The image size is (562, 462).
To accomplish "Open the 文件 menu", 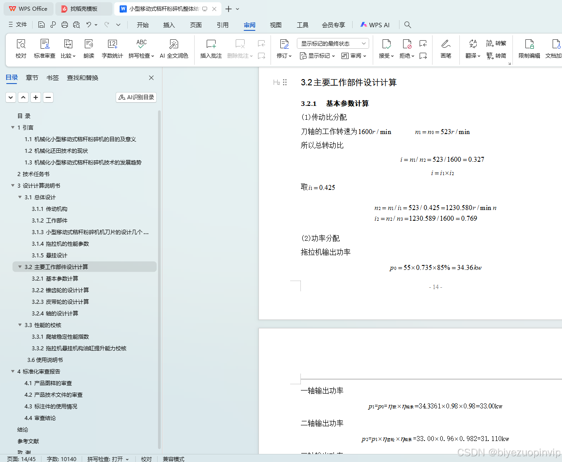I will pyautogui.click(x=18, y=25).
